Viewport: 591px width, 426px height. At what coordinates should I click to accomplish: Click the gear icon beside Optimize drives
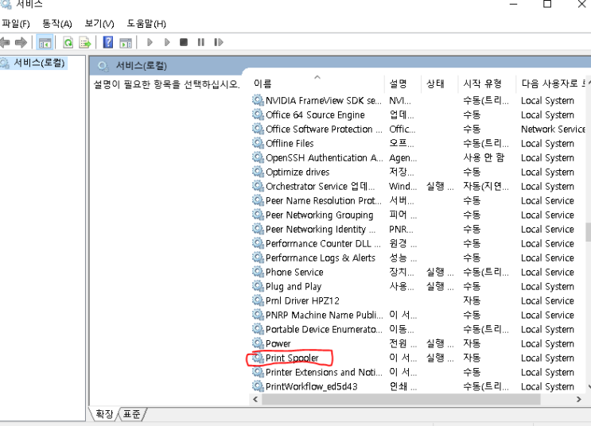pyautogui.click(x=258, y=172)
